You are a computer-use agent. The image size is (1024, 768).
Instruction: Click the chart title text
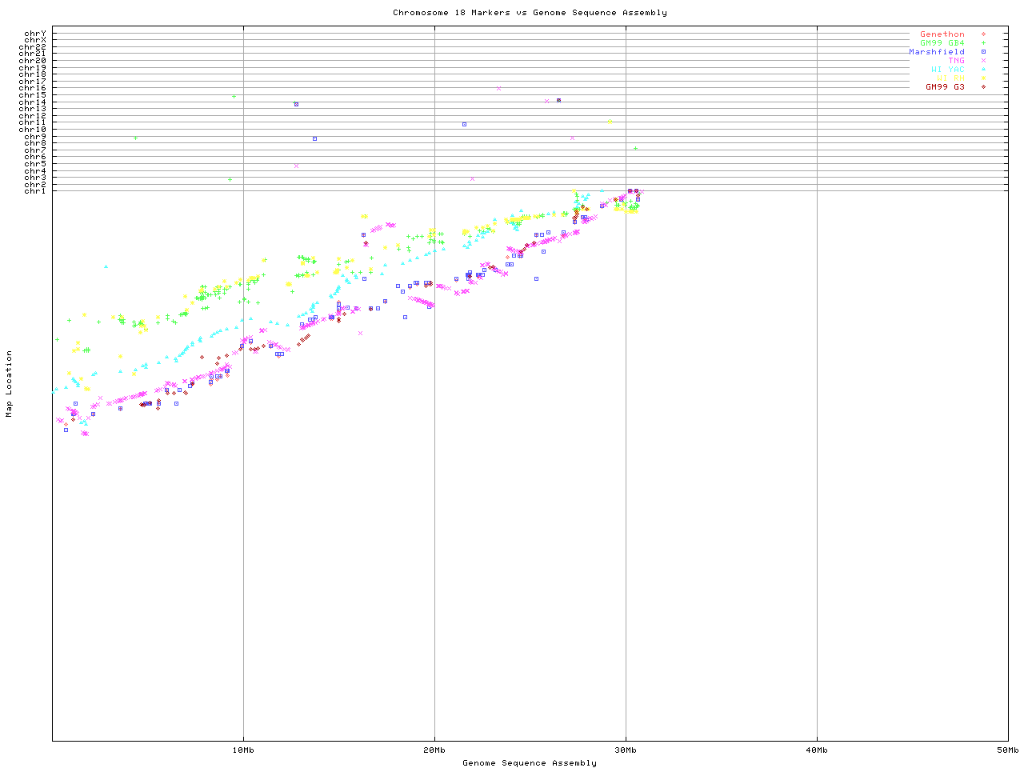530,13
